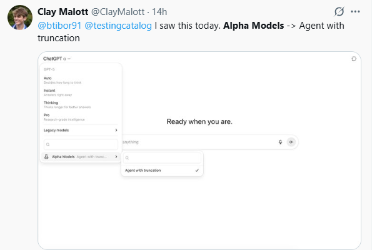Viewport: 377px width, 250px height.
Task: Click the Alpha Models submenu search field
Action: click(x=163, y=158)
